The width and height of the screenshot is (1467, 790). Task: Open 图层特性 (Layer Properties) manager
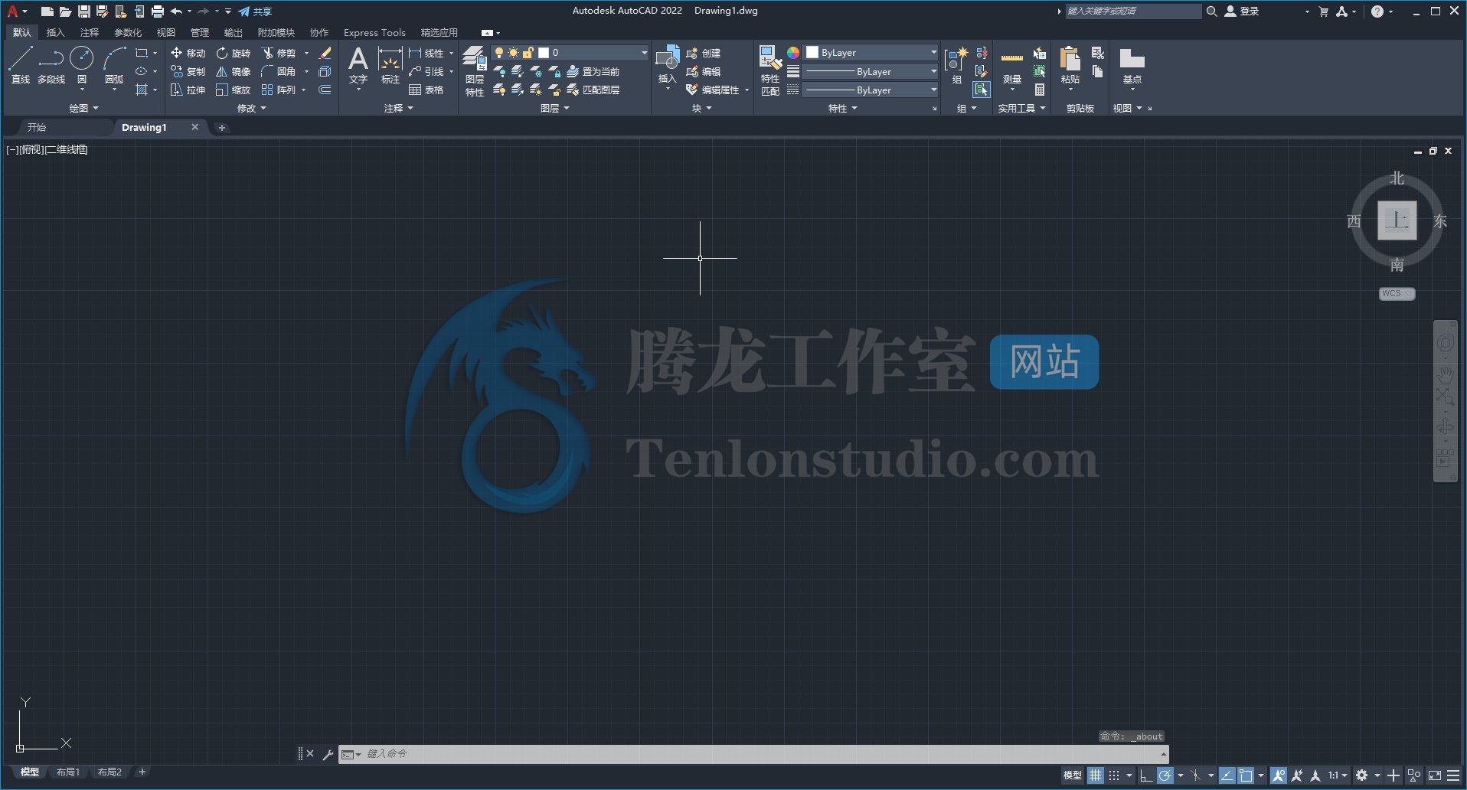475,70
